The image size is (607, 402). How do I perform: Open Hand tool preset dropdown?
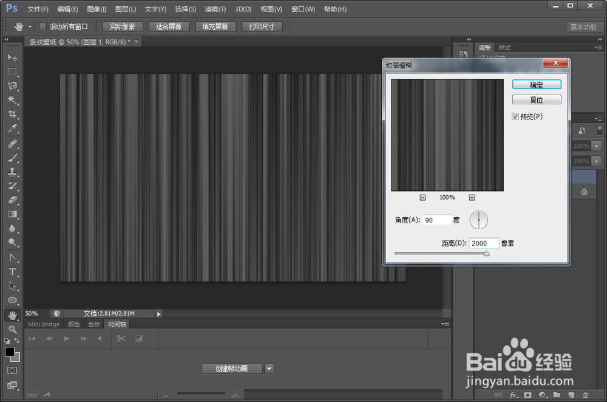tap(30, 27)
